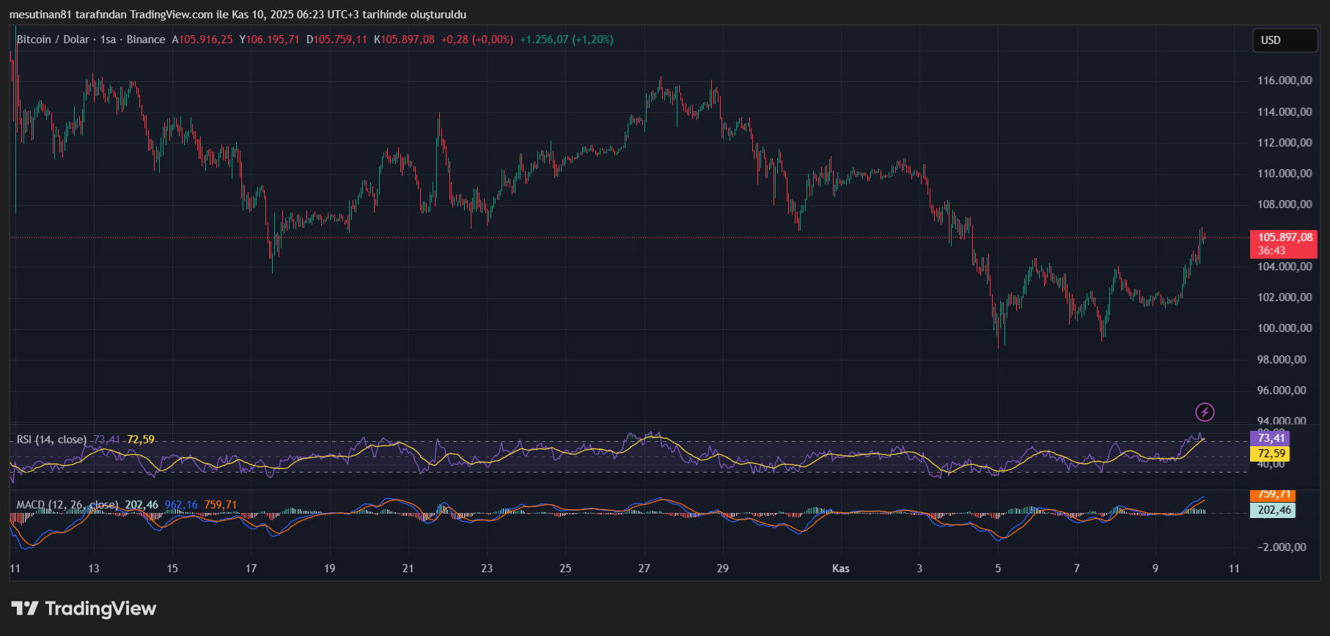1330x636 pixels.
Task: Click the yellow RSI average tag 72,59
Action: click(1271, 454)
